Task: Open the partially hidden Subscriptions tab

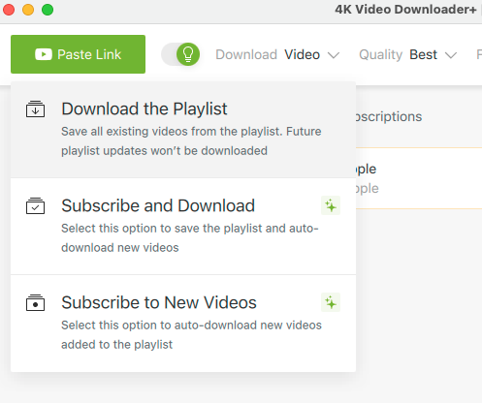Action: 389,116
